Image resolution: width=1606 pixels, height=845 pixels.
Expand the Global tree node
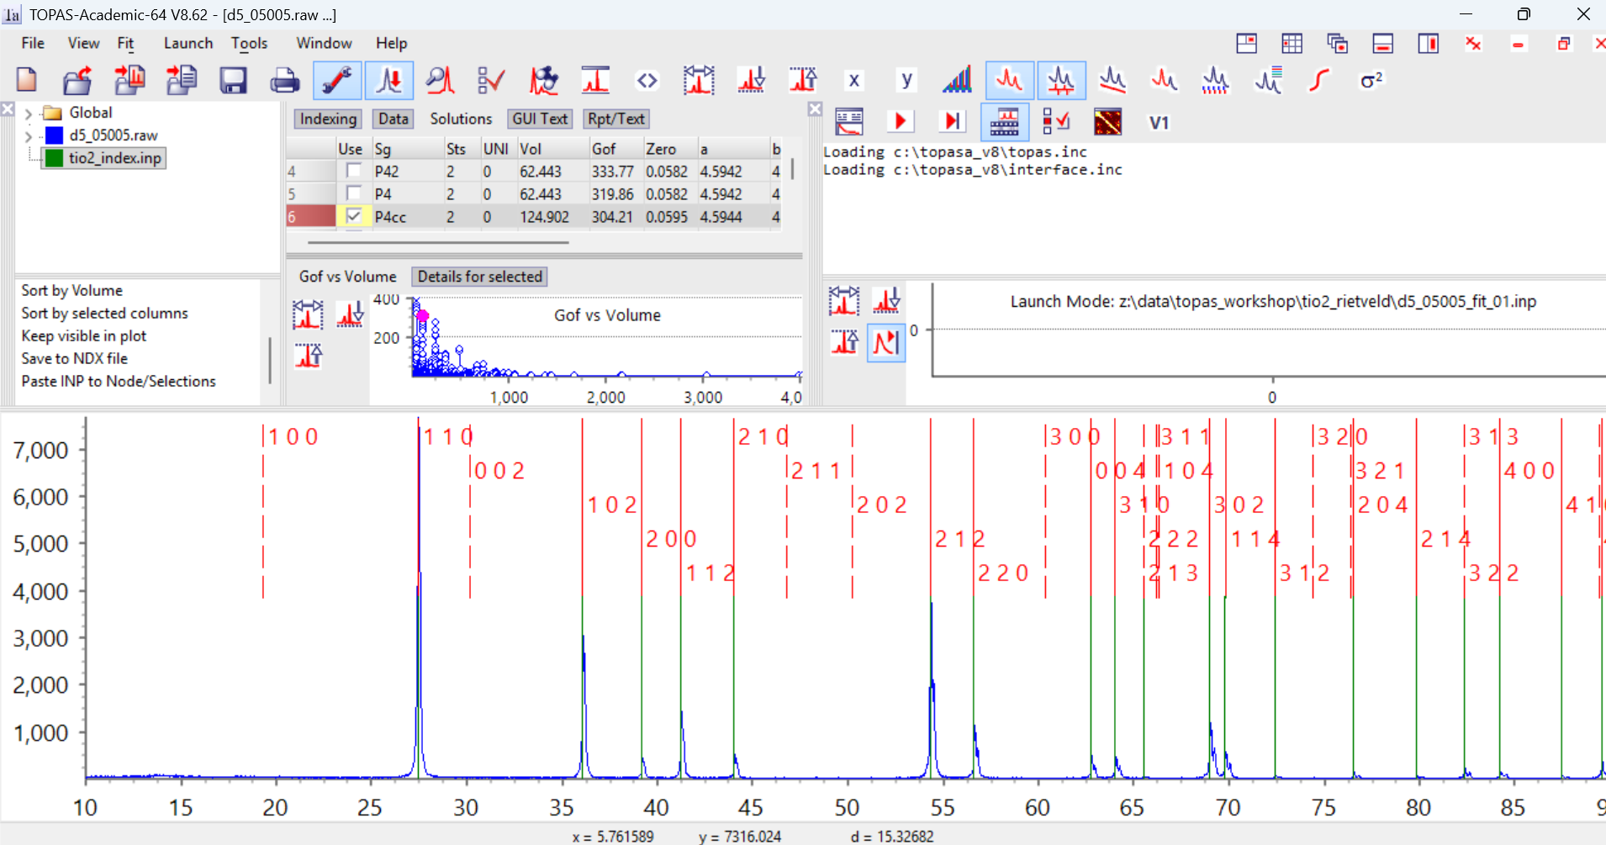29,114
